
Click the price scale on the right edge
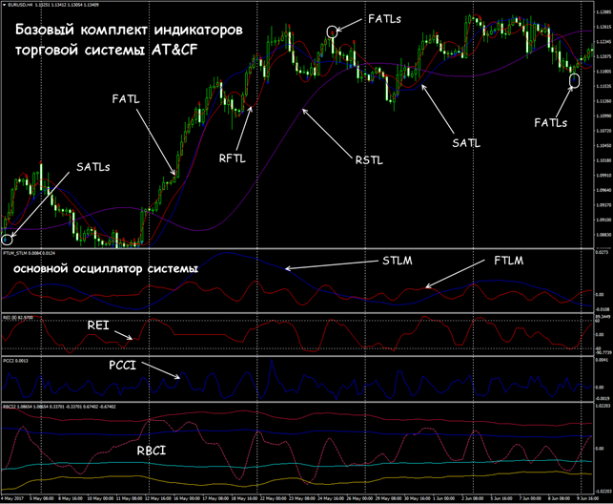coord(601,143)
